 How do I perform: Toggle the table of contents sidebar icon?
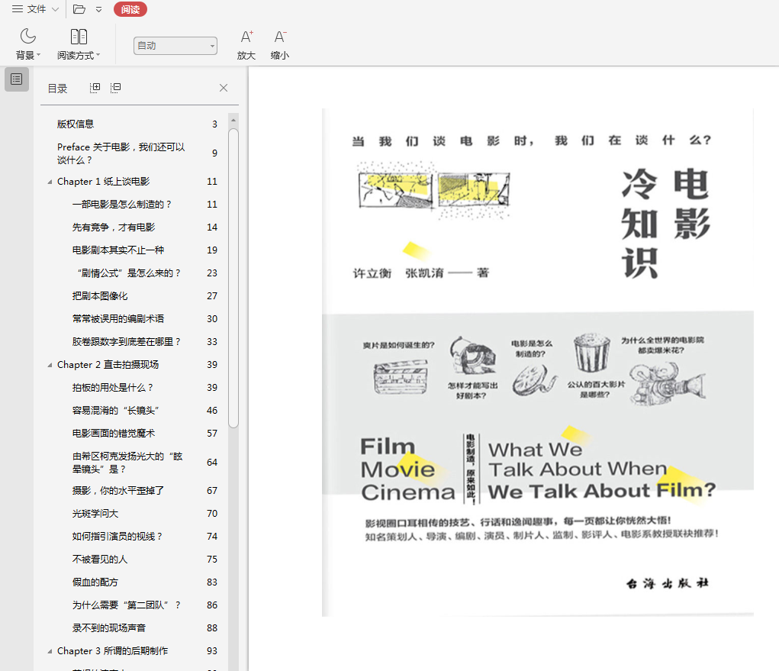click(16, 79)
